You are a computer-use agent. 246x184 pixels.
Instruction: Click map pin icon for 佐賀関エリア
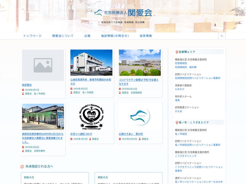tap(177, 52)
